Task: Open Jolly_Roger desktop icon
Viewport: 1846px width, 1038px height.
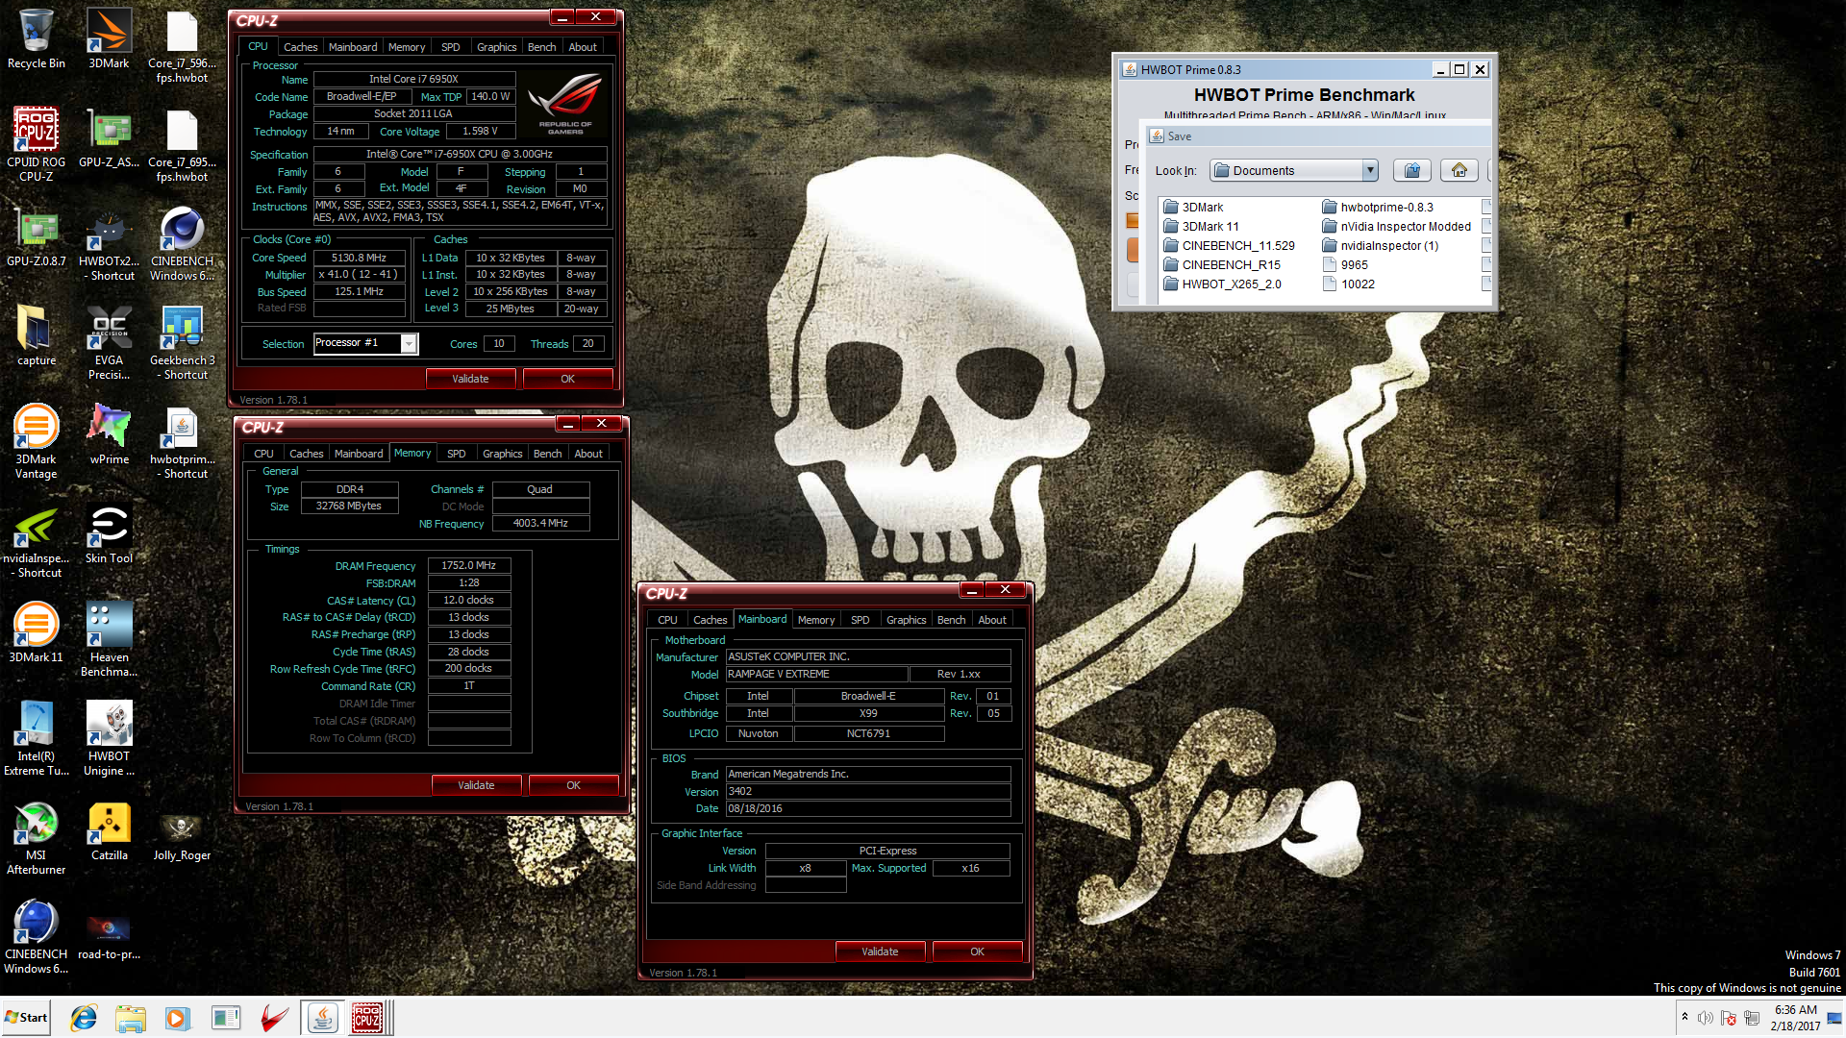Action: (182, 834)
